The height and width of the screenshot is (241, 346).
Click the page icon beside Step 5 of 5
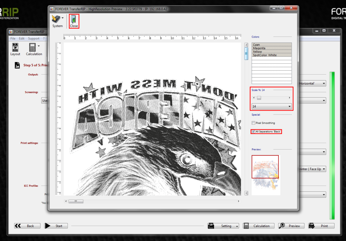(x=17, y=65)
